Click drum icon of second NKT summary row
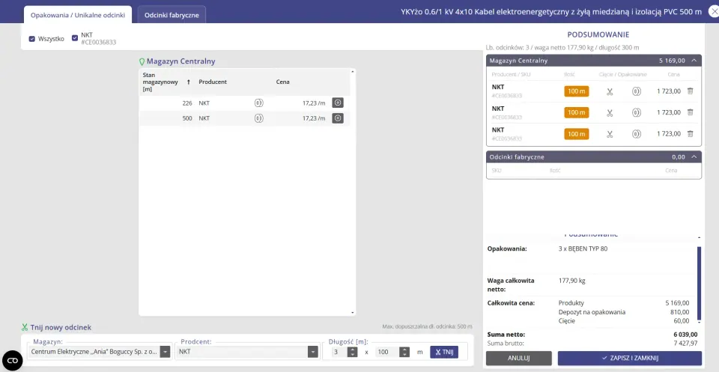 (637, 112)
